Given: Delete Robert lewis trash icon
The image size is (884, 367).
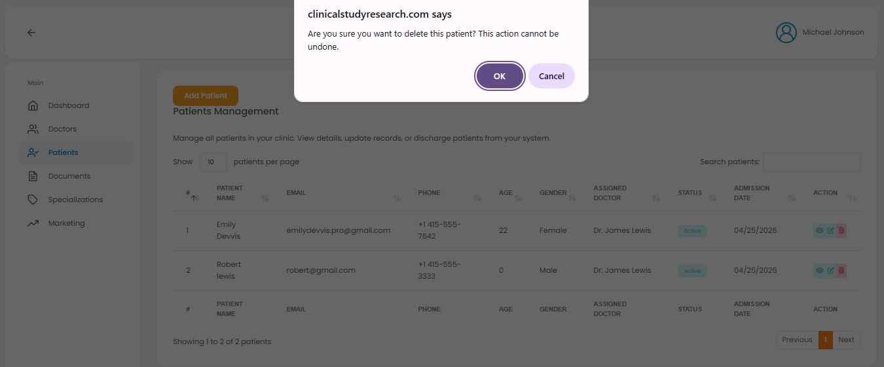Looking at the screenshot, I should pyautogui.click(x=841, y=270).
